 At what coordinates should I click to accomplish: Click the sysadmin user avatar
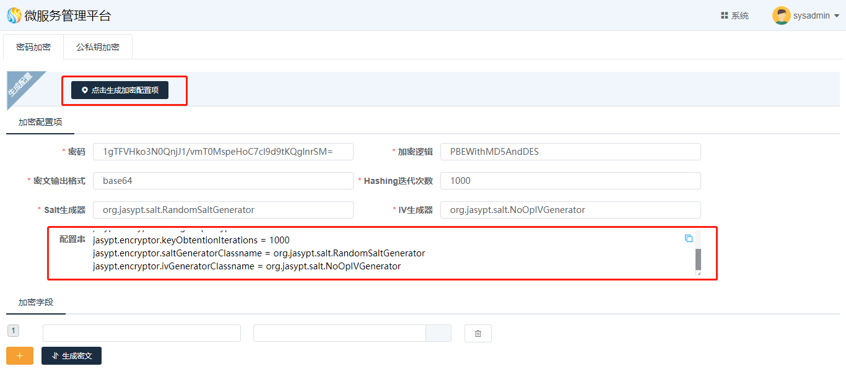[x=781, y=15]
